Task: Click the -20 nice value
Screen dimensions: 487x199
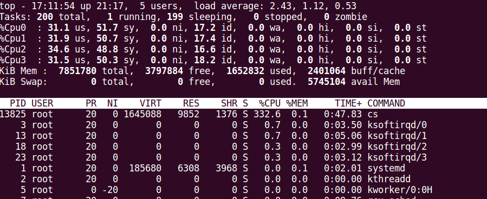Action: pos(110,190)
